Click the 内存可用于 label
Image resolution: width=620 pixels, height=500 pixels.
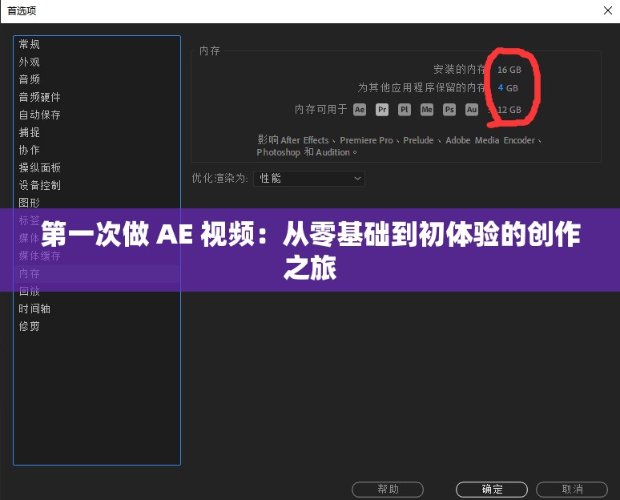[x=320, y=109]
